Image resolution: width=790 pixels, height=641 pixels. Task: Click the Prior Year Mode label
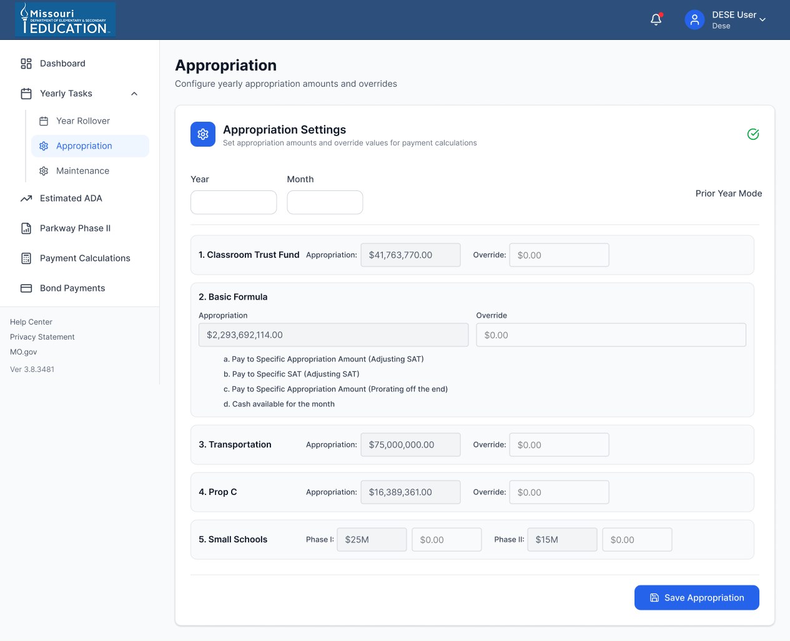(729, 193)
